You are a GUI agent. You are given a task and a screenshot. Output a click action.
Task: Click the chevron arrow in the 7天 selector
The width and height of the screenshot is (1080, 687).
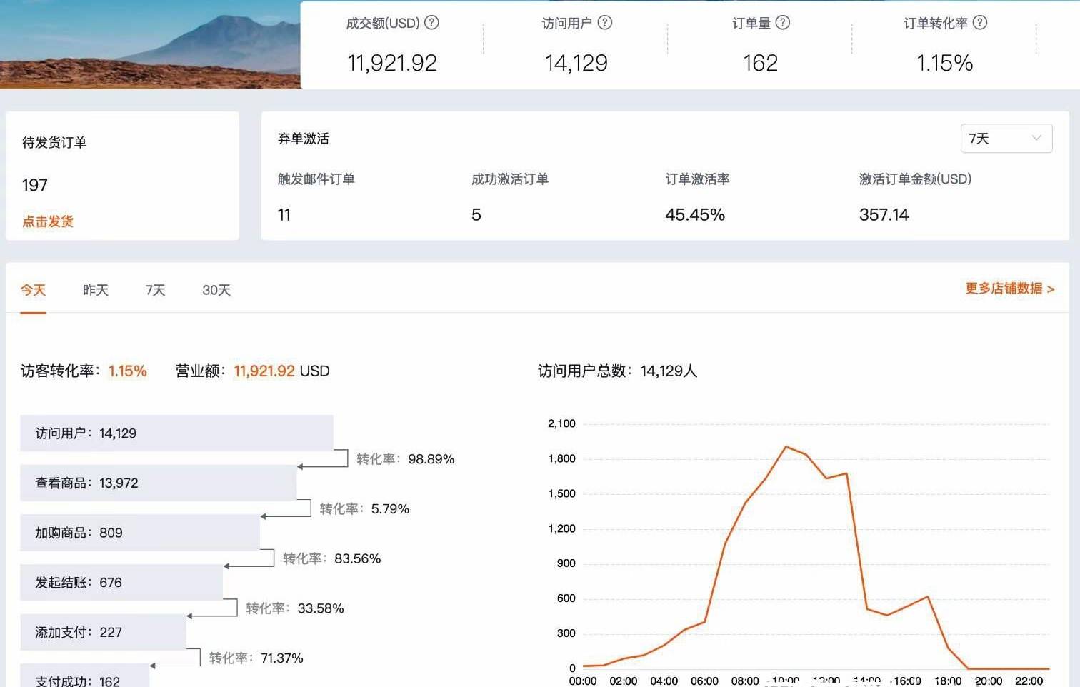pos(1037,138)
